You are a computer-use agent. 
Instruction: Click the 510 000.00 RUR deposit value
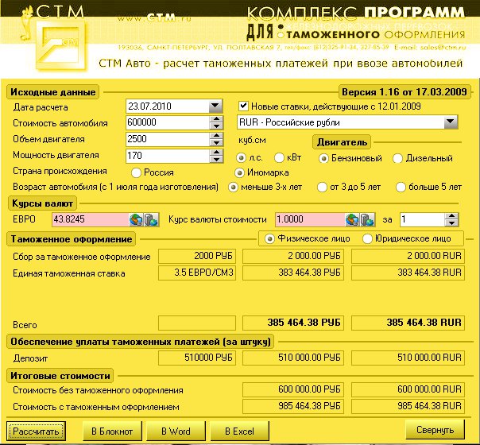[x=408, y=358]
